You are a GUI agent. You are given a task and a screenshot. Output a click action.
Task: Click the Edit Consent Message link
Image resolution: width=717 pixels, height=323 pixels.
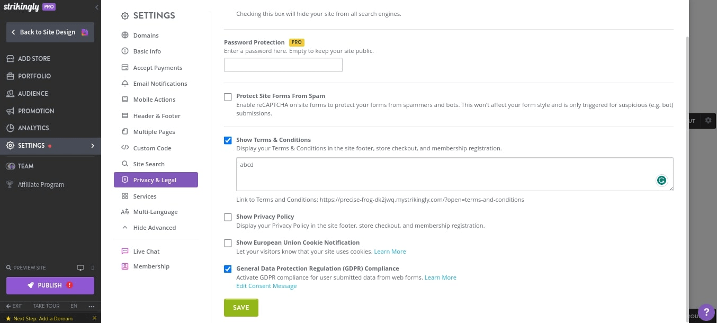coord(266,286)
